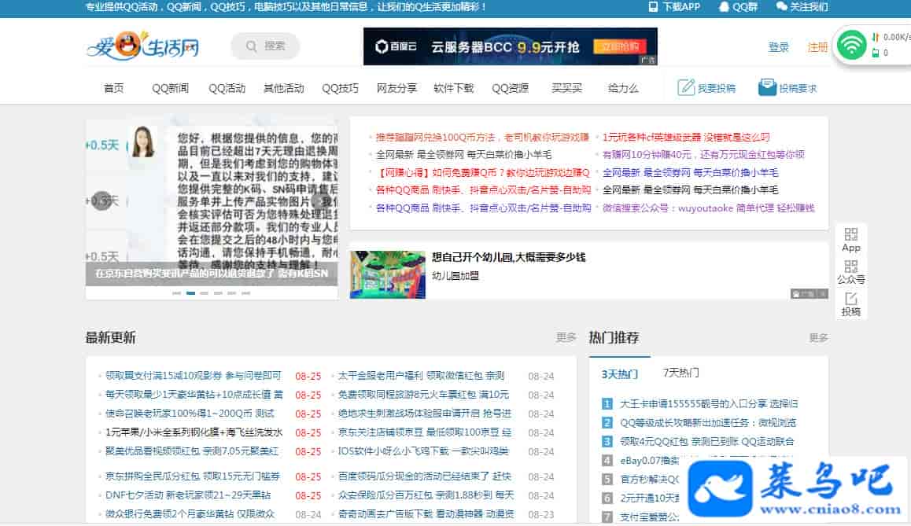Screen dimensions: 911x526
Task: Click the 下载APP phone icon
Action: pos(653,7)
